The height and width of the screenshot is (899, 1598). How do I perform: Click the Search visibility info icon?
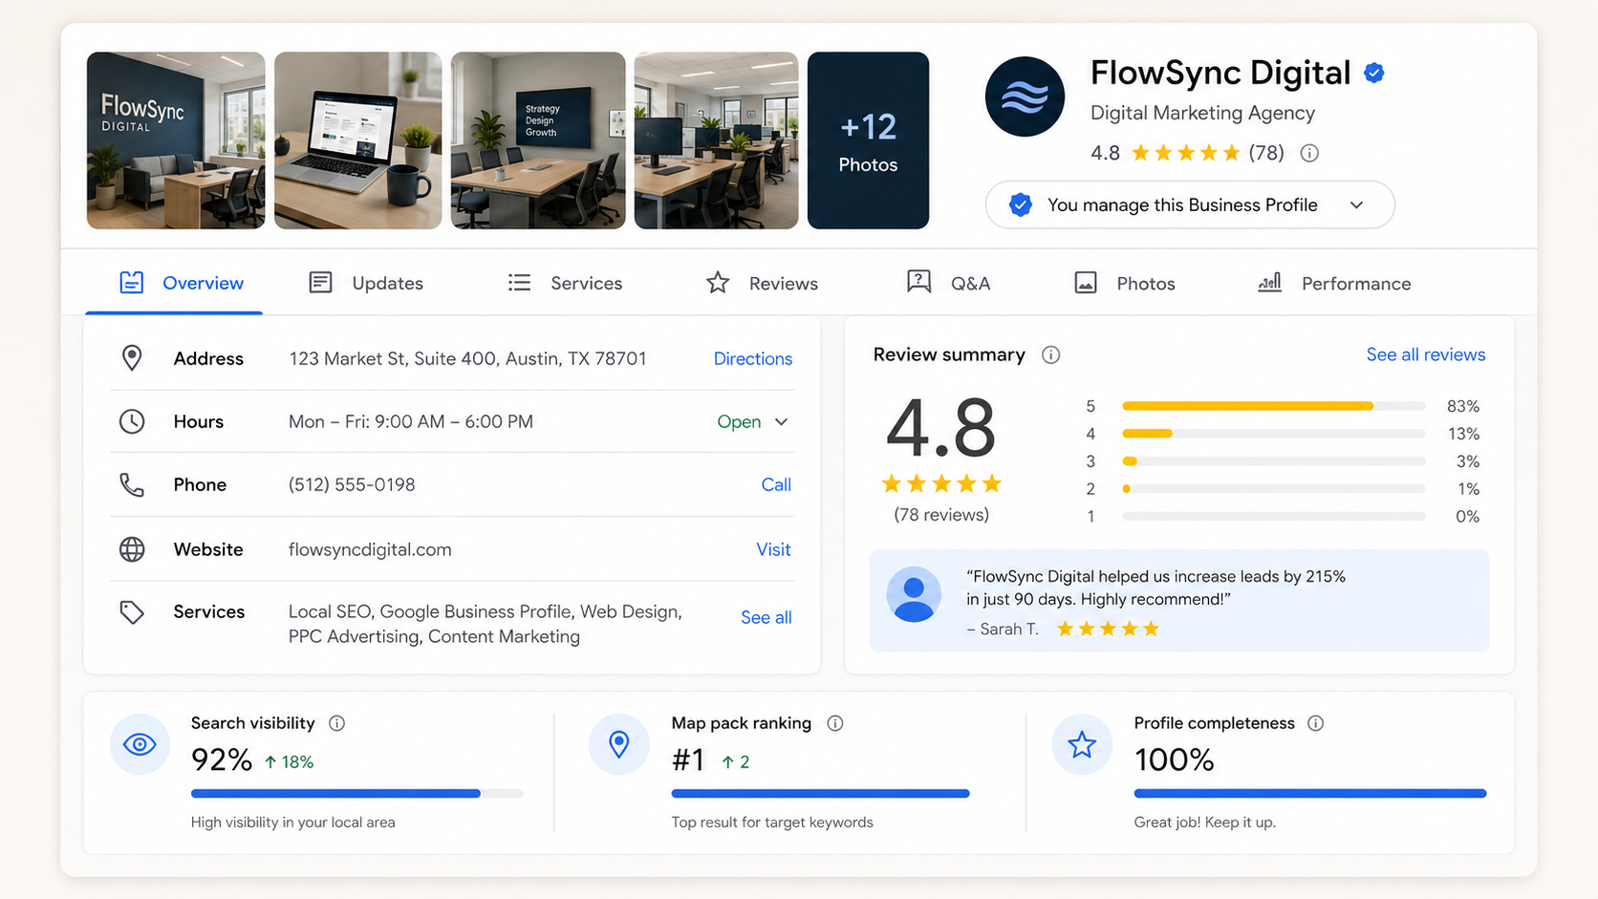(336, 723)
